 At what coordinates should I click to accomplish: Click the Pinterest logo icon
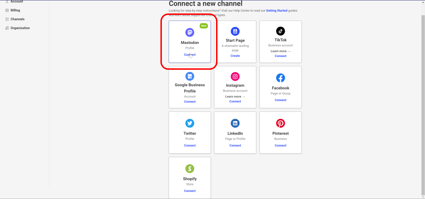click(280, 123)
